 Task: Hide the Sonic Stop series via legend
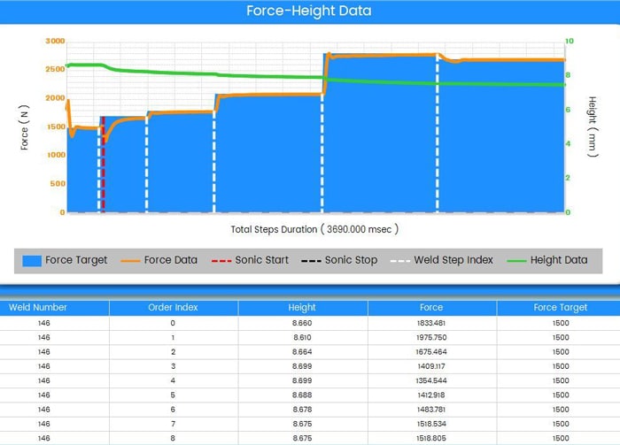click(341, 260)
